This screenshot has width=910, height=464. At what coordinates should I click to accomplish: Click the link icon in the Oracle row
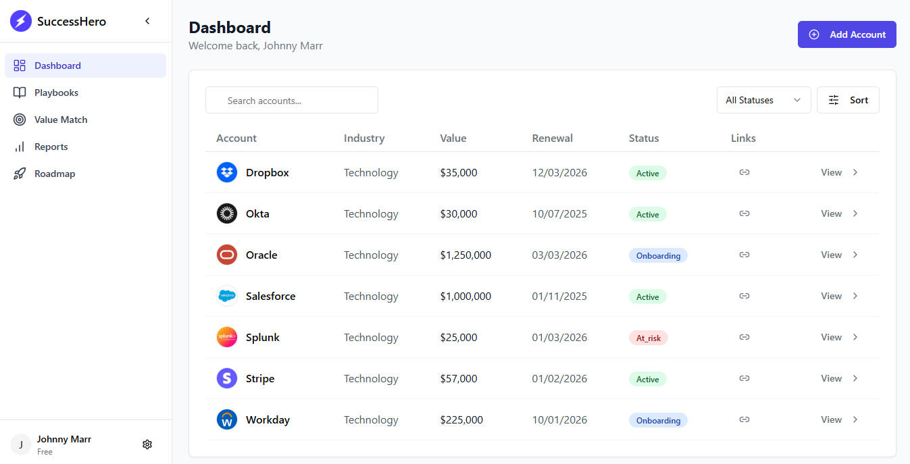click(744, 255)
